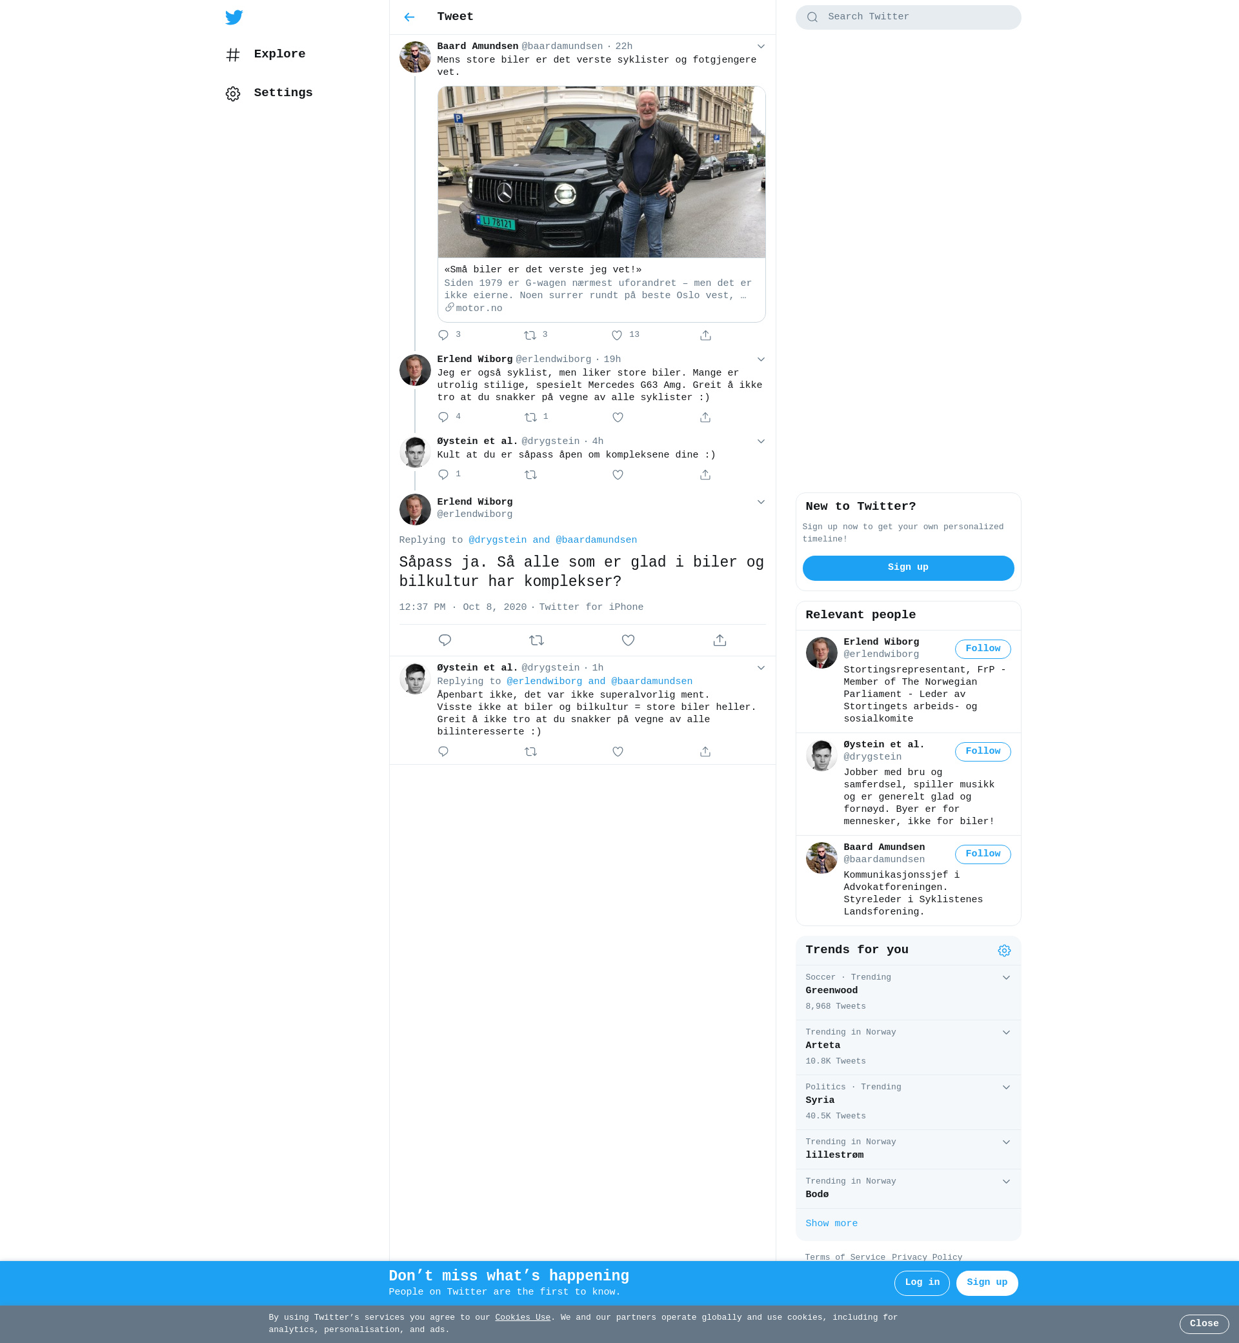Open Baard Amundsen's avatar on top tweet
The height and width of the screenshot is (1343, 1239).
click(415, 57)
